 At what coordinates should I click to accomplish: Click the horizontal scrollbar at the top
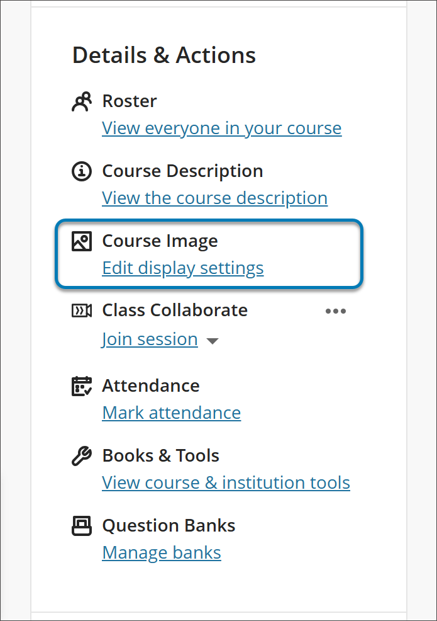click(219, 4)
